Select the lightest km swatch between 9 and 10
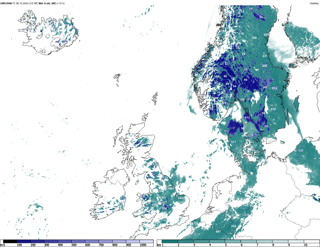This screenshot has width=320, height=247. (x=296, y=242)
